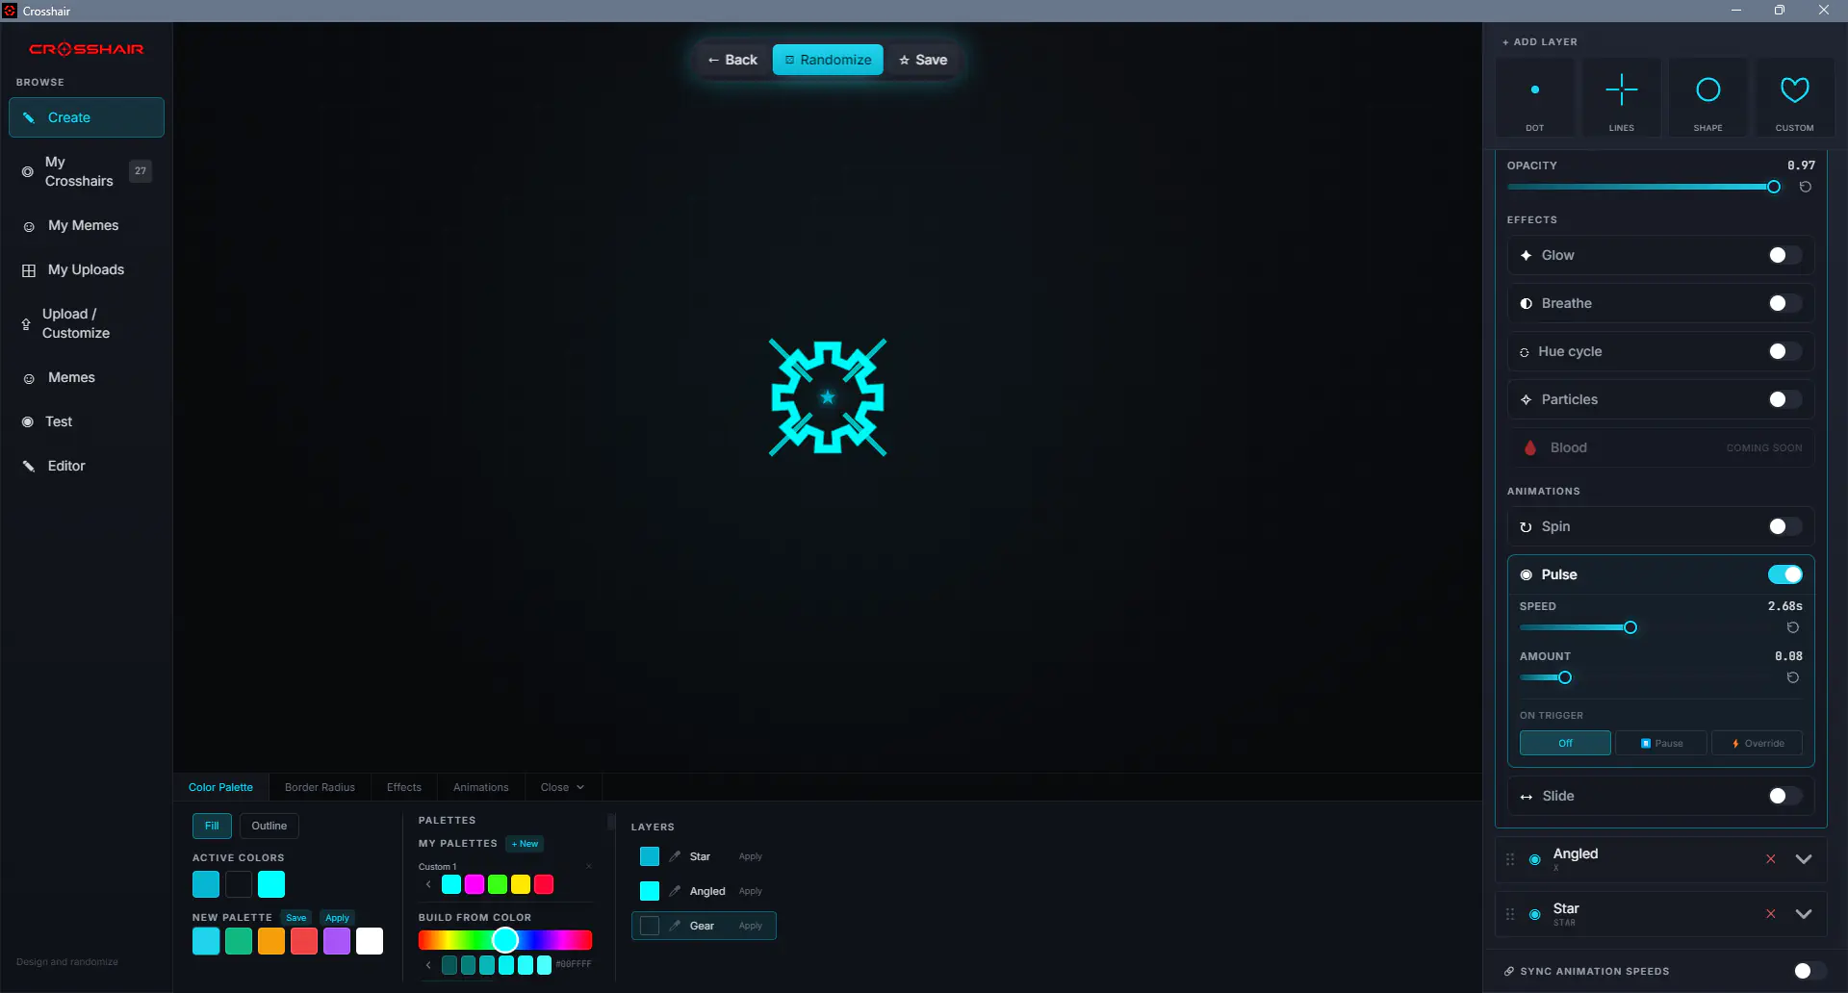Open the Editor page
Image resolution: width=1848 pixels, height=993 pixels.
87,466
